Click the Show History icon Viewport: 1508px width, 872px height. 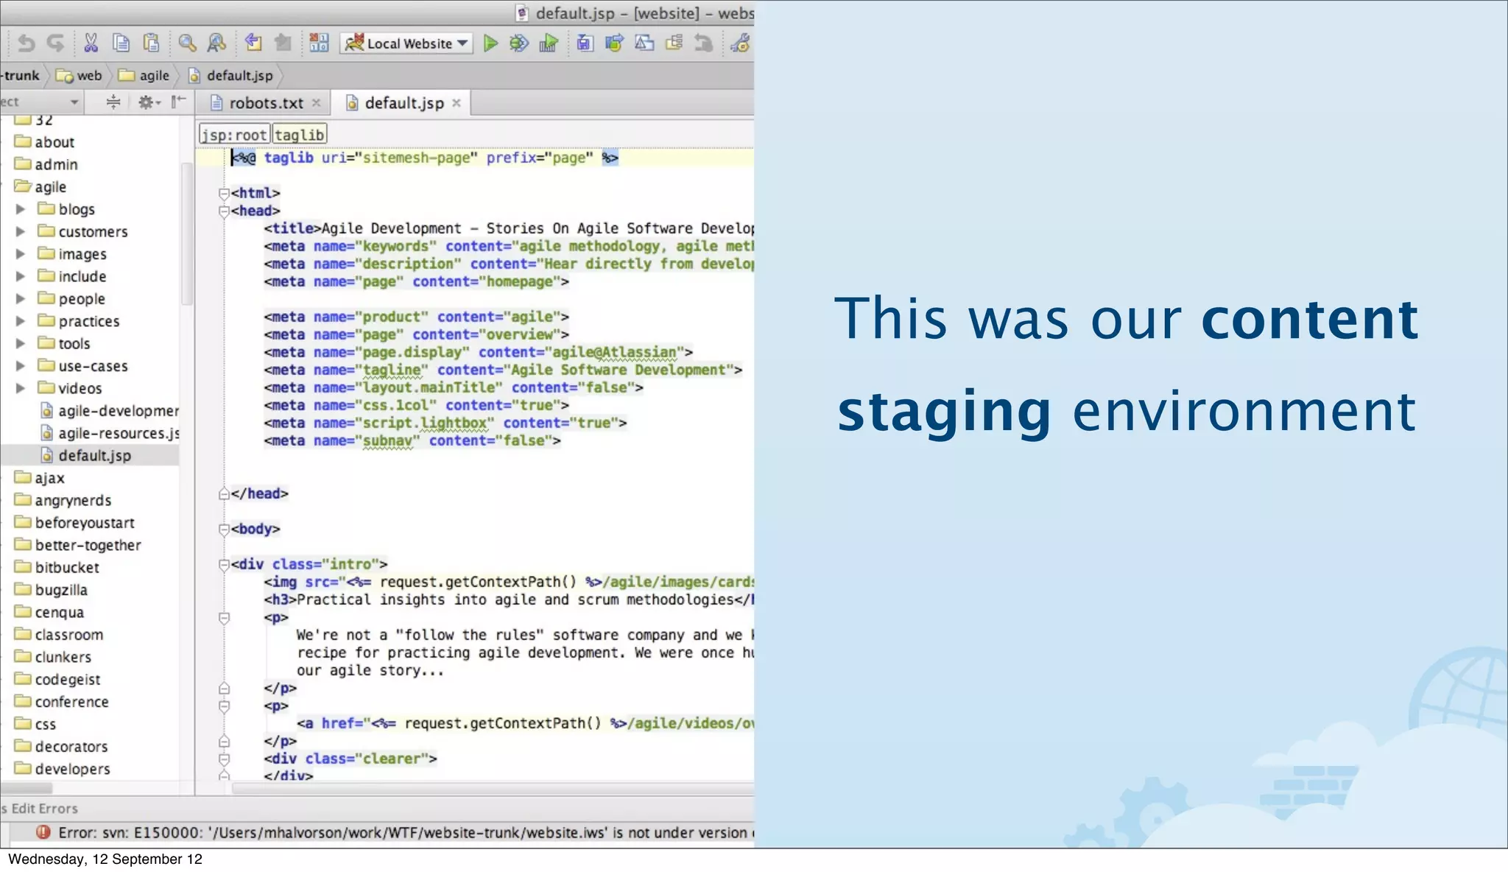(x=674, y=43)
